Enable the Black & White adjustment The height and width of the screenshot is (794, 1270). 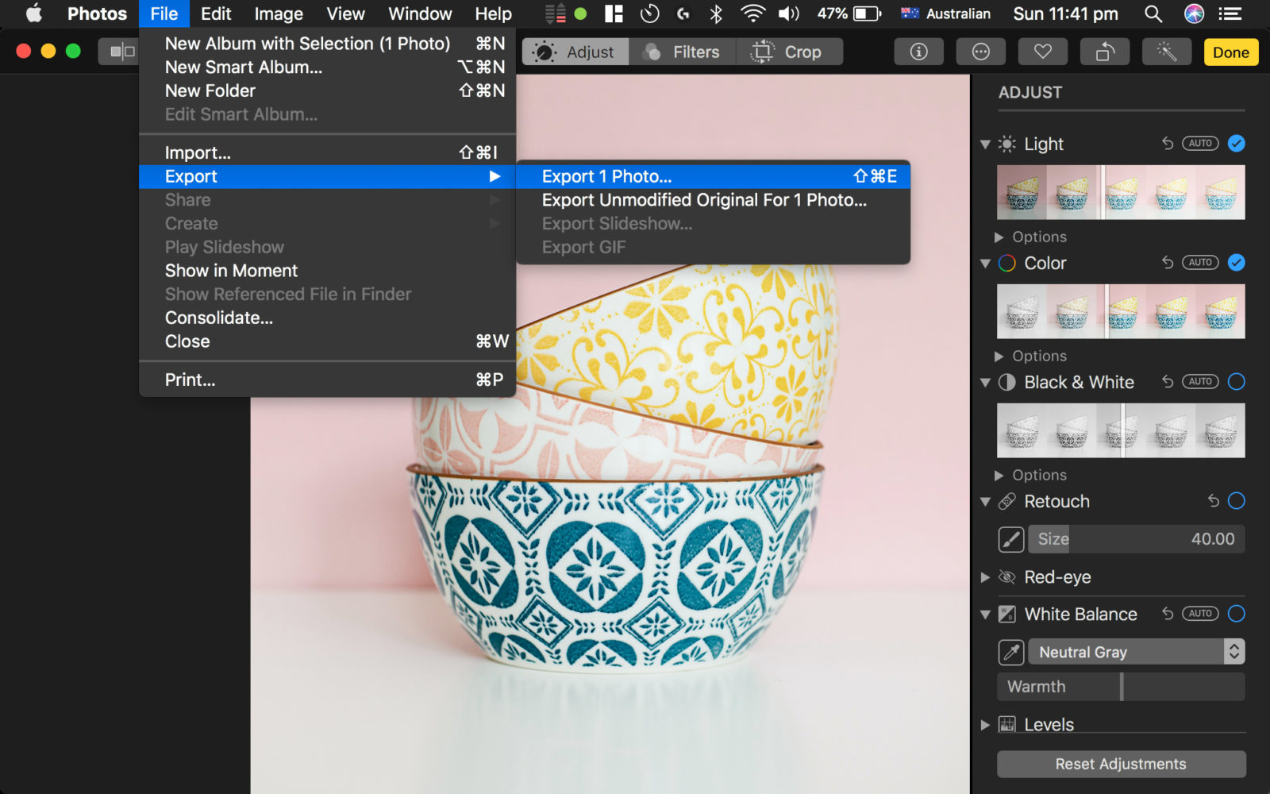click(1236, 382)
